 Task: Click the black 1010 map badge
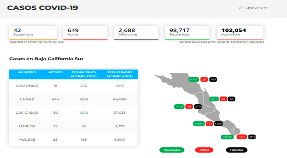pyautogui.click(x=252, y=137)
